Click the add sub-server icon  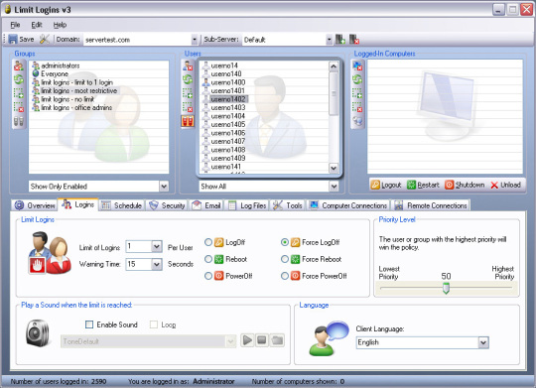click(340, 40)
